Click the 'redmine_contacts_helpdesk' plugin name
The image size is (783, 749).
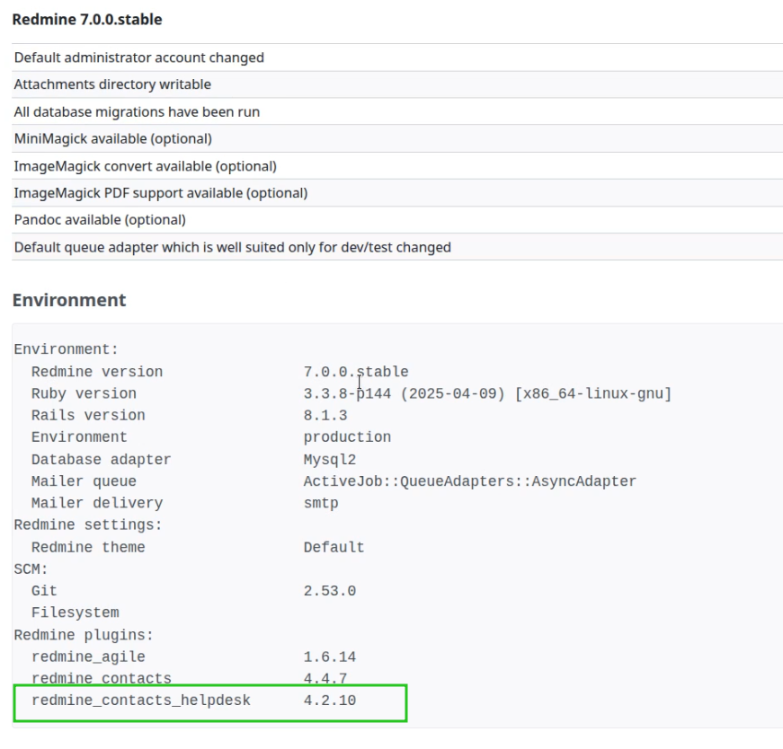[x=141, y=701]
